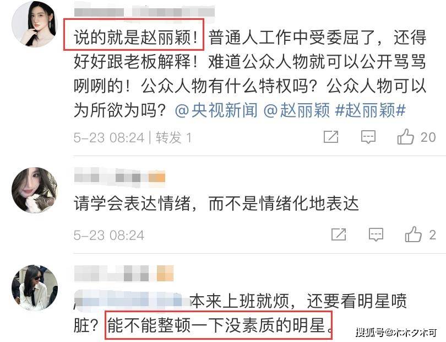
Task: Like the first comment with 20 likes
Action: tap(405, 137)
